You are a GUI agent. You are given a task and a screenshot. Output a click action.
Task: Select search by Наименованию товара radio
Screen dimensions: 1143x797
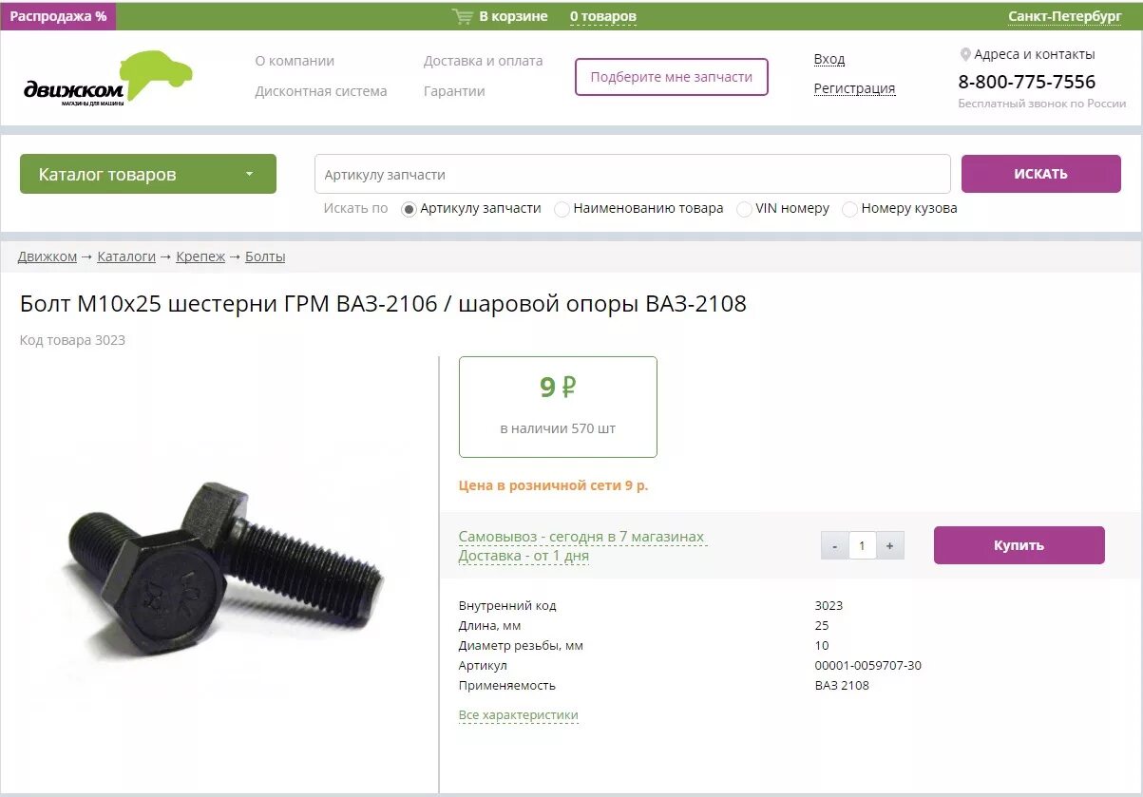(x=562, y=209)
